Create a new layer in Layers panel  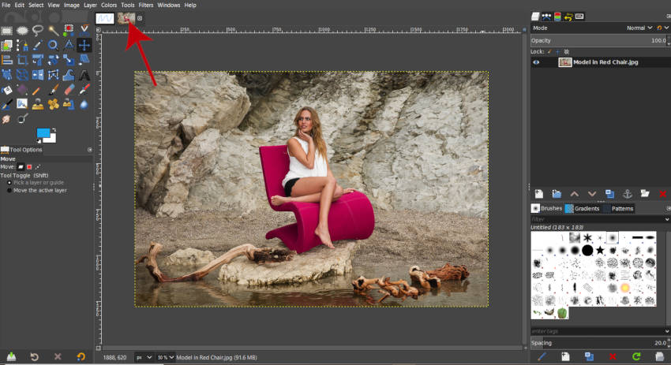pos(538,193)
